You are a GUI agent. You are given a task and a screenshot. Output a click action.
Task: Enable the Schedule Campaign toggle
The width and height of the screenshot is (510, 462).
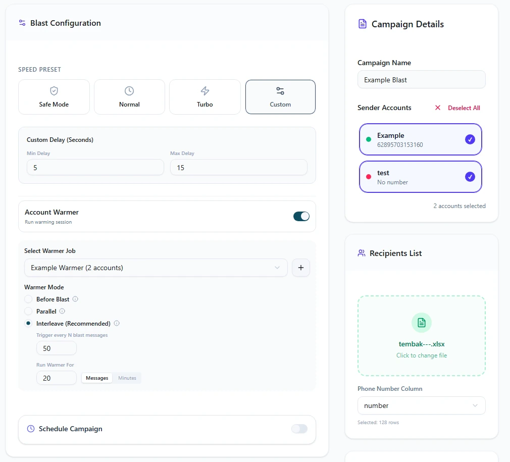(299, 429)
